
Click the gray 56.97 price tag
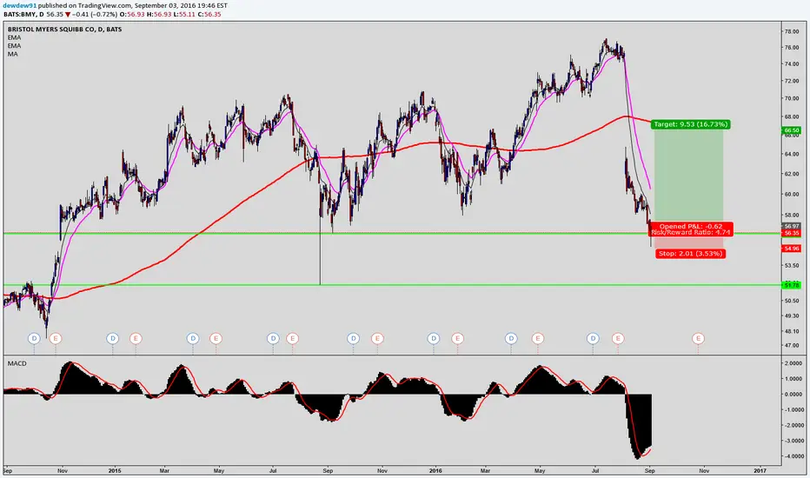coord(792,226)
